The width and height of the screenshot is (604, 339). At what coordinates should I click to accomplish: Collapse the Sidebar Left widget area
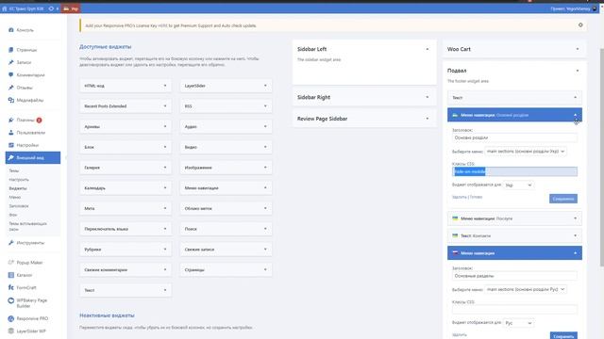click(x=428, y=49)
